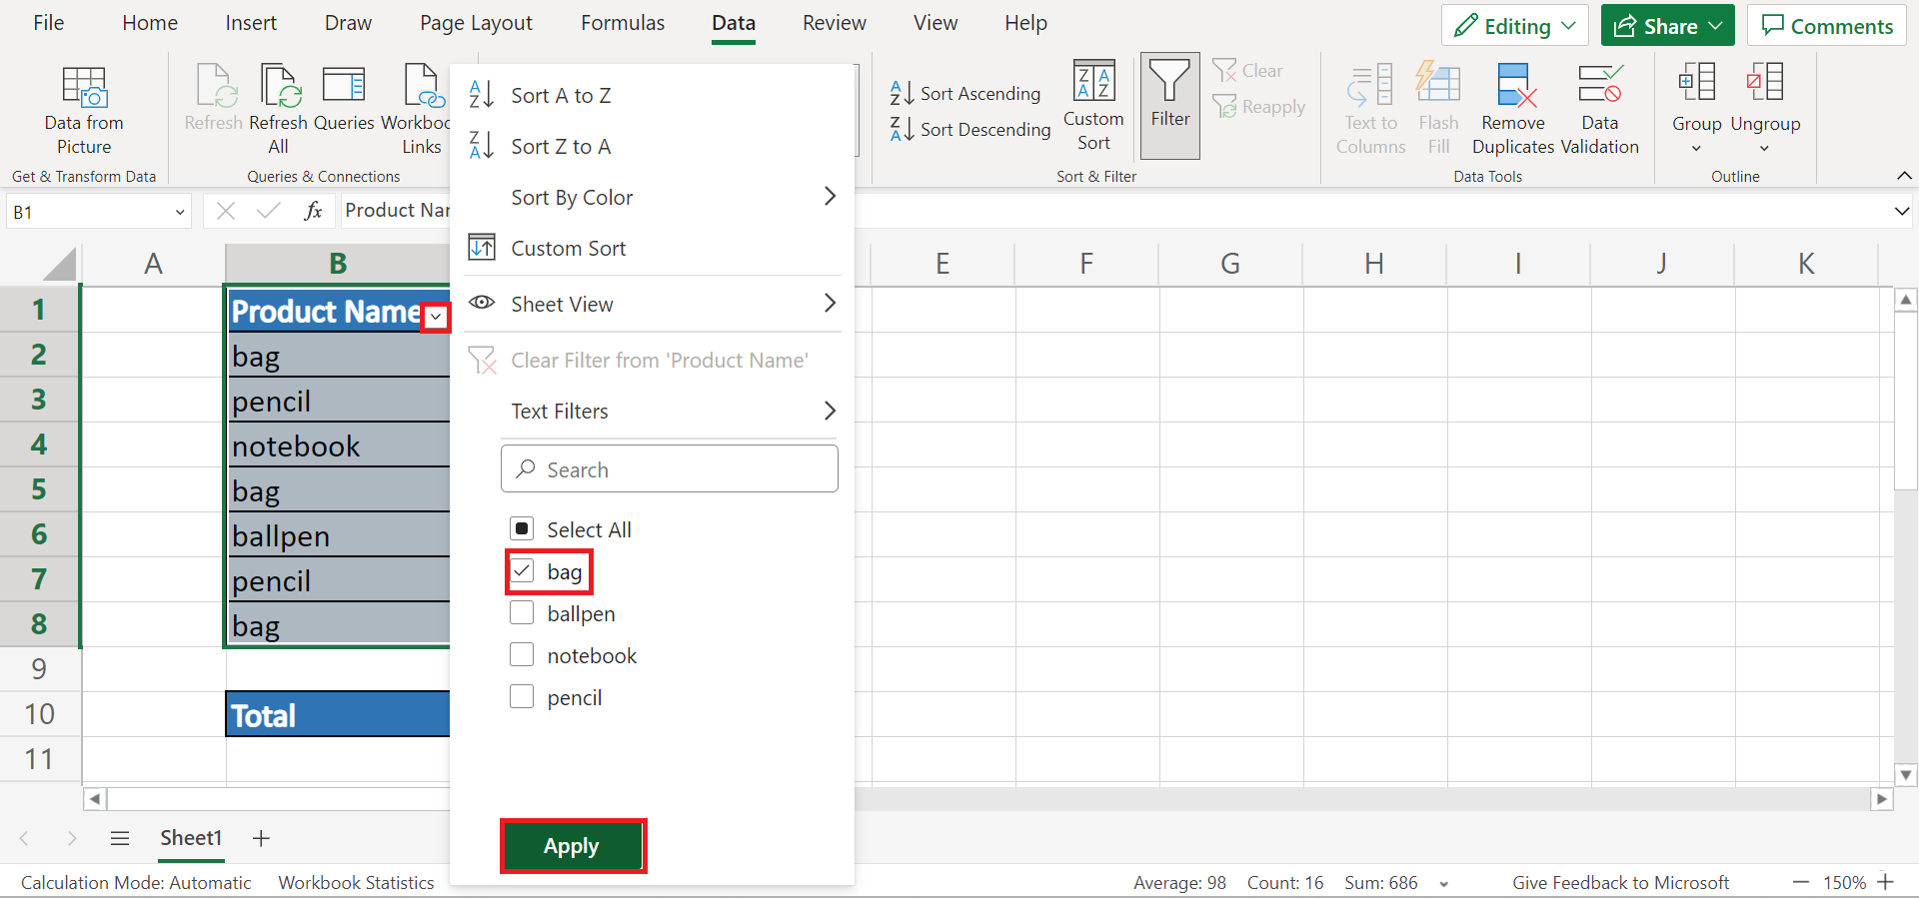The width and height of the screenshot is (1919, 898).
Task: Open the Product Name filter dropdown arrow
Action: [436, 317]
